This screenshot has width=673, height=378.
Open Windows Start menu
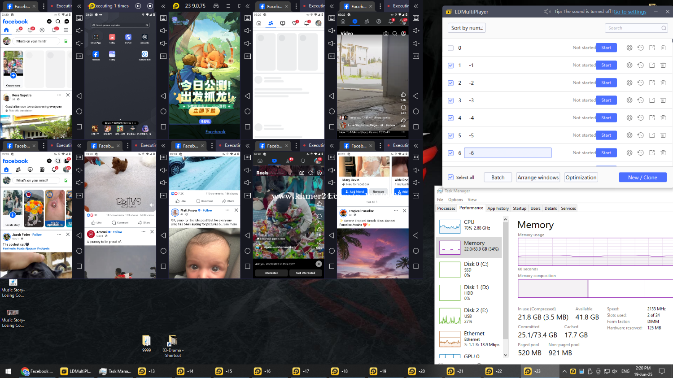(8, 371)
